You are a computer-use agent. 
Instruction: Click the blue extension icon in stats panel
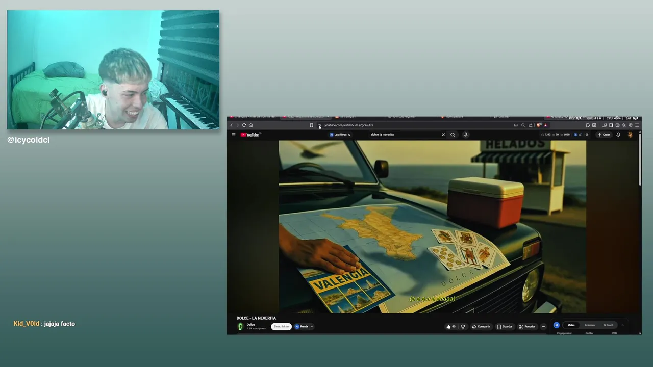[x=557, y=325]
